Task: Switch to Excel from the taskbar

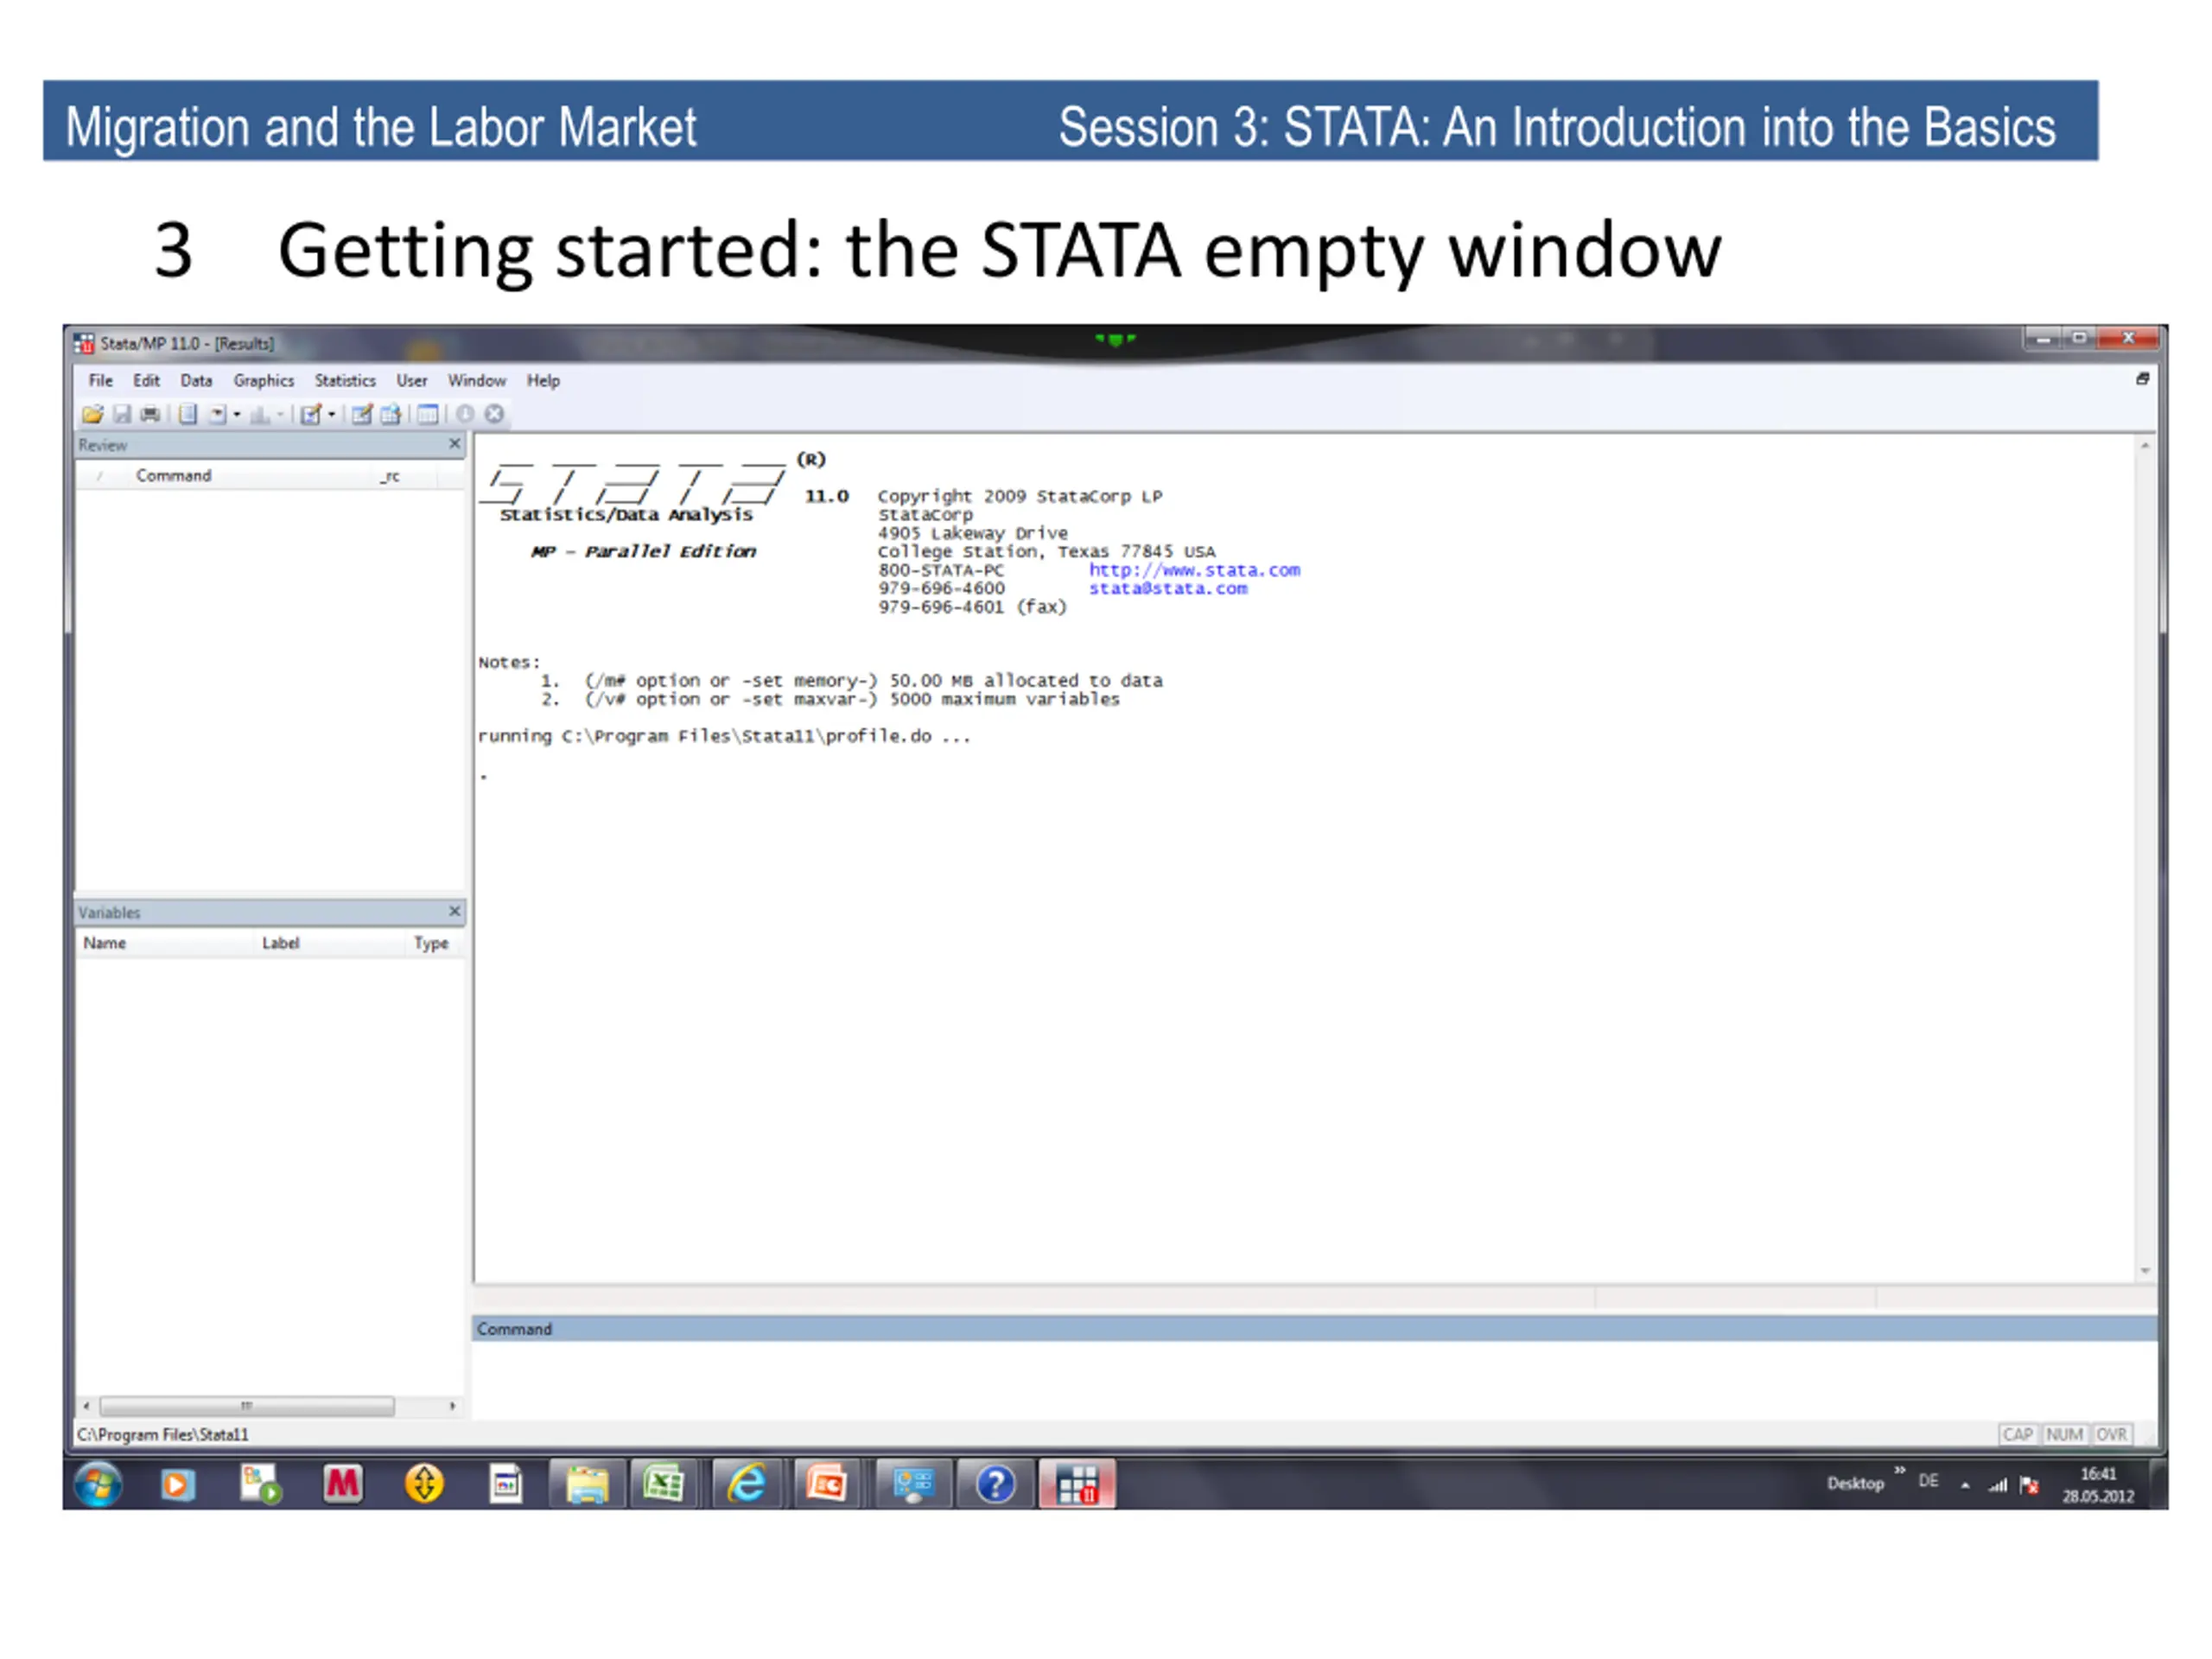Action: (x=664, y=1484)
